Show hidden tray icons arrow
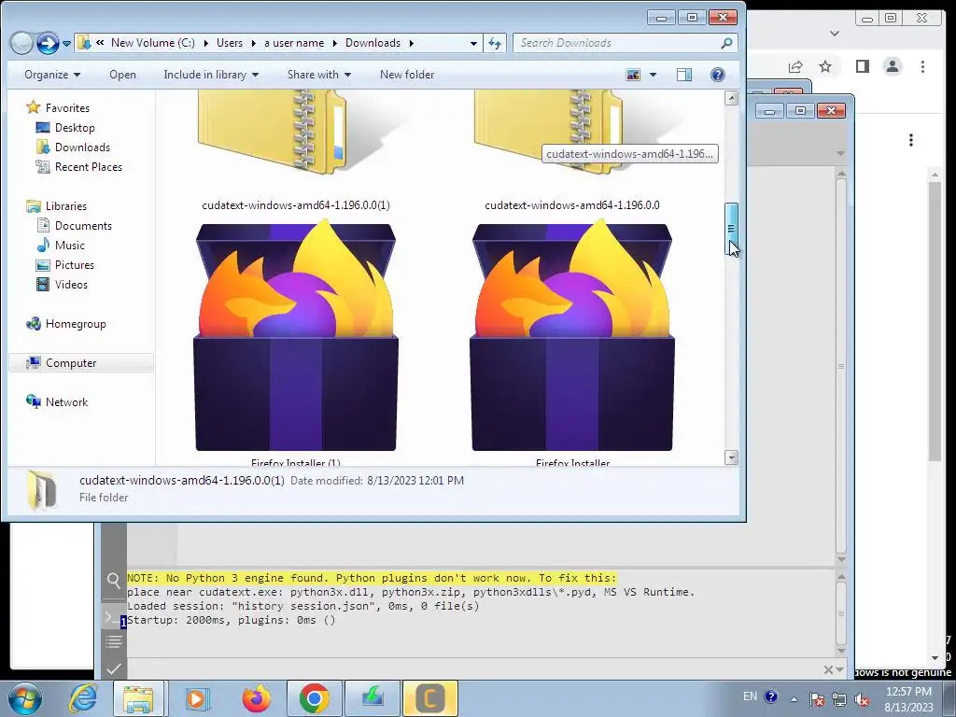Image resolution: width=956 pixels, height=717 pixels. pyautogui.click(x=794, y=699)
